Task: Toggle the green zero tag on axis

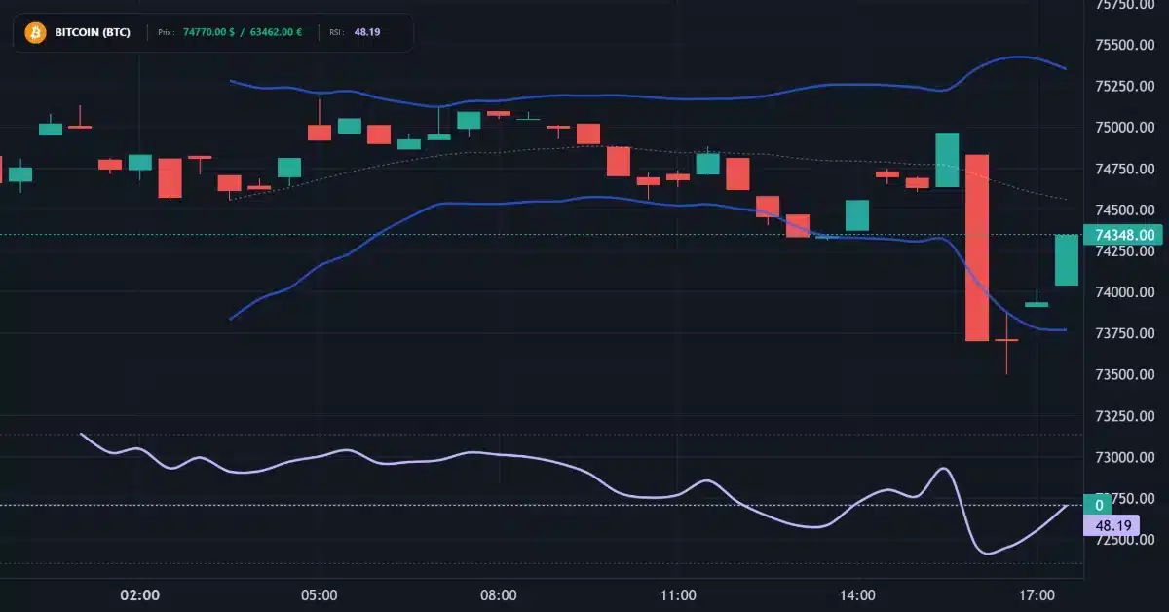Action: point(1099,504)
